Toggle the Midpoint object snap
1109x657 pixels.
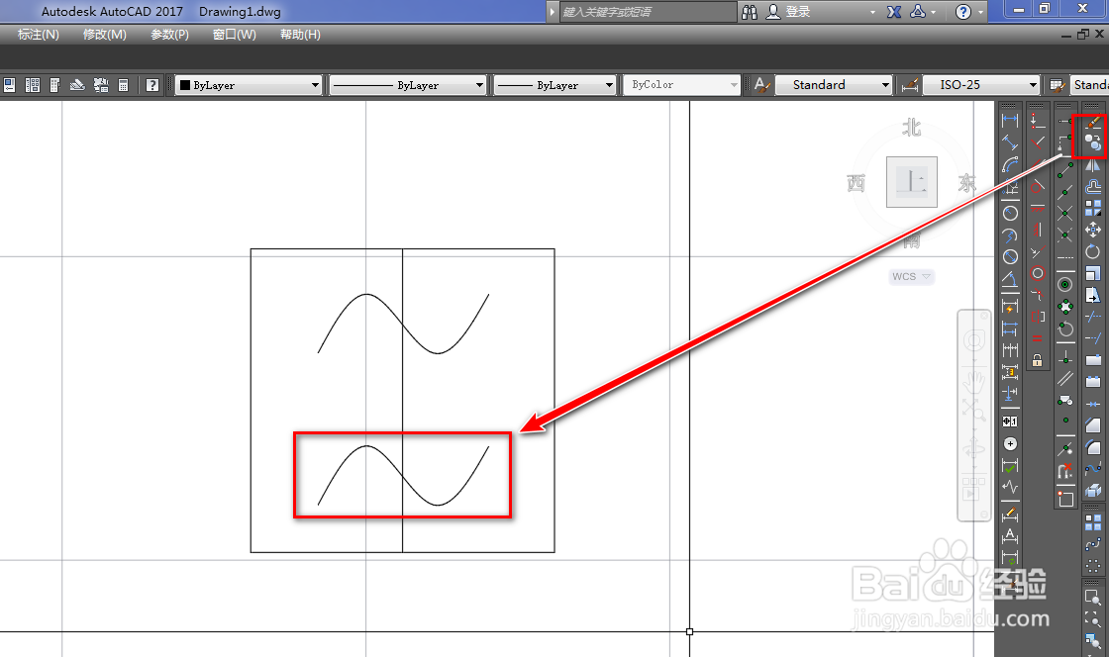point(1065,191)
